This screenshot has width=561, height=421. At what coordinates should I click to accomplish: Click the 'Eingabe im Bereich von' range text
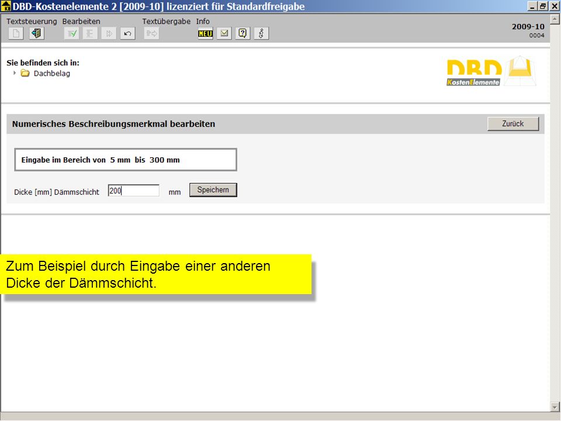coord(101,160)
